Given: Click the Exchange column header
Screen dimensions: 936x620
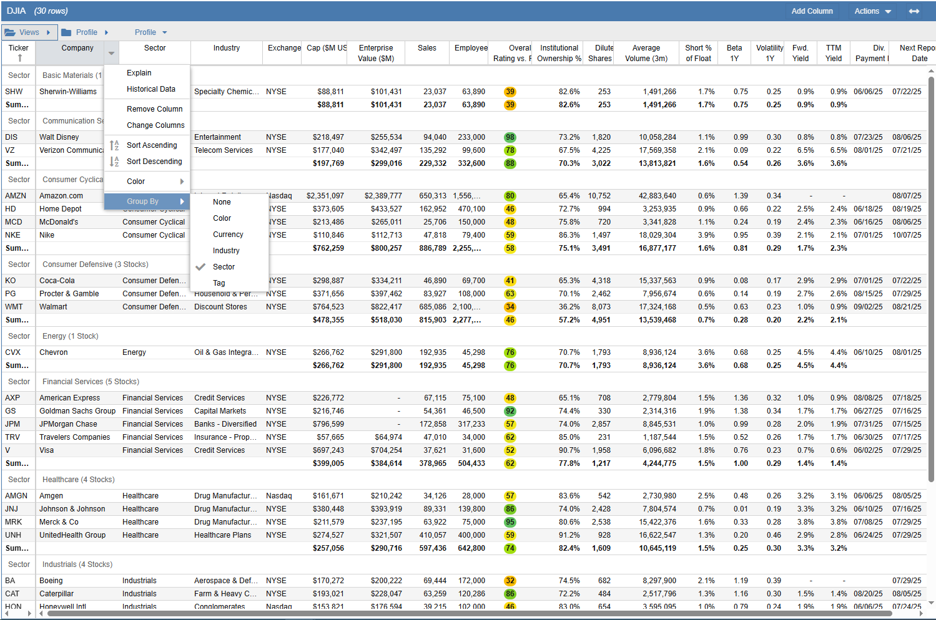Looking at the screenshot, I should pyautogui.click(x=284, y=48).
